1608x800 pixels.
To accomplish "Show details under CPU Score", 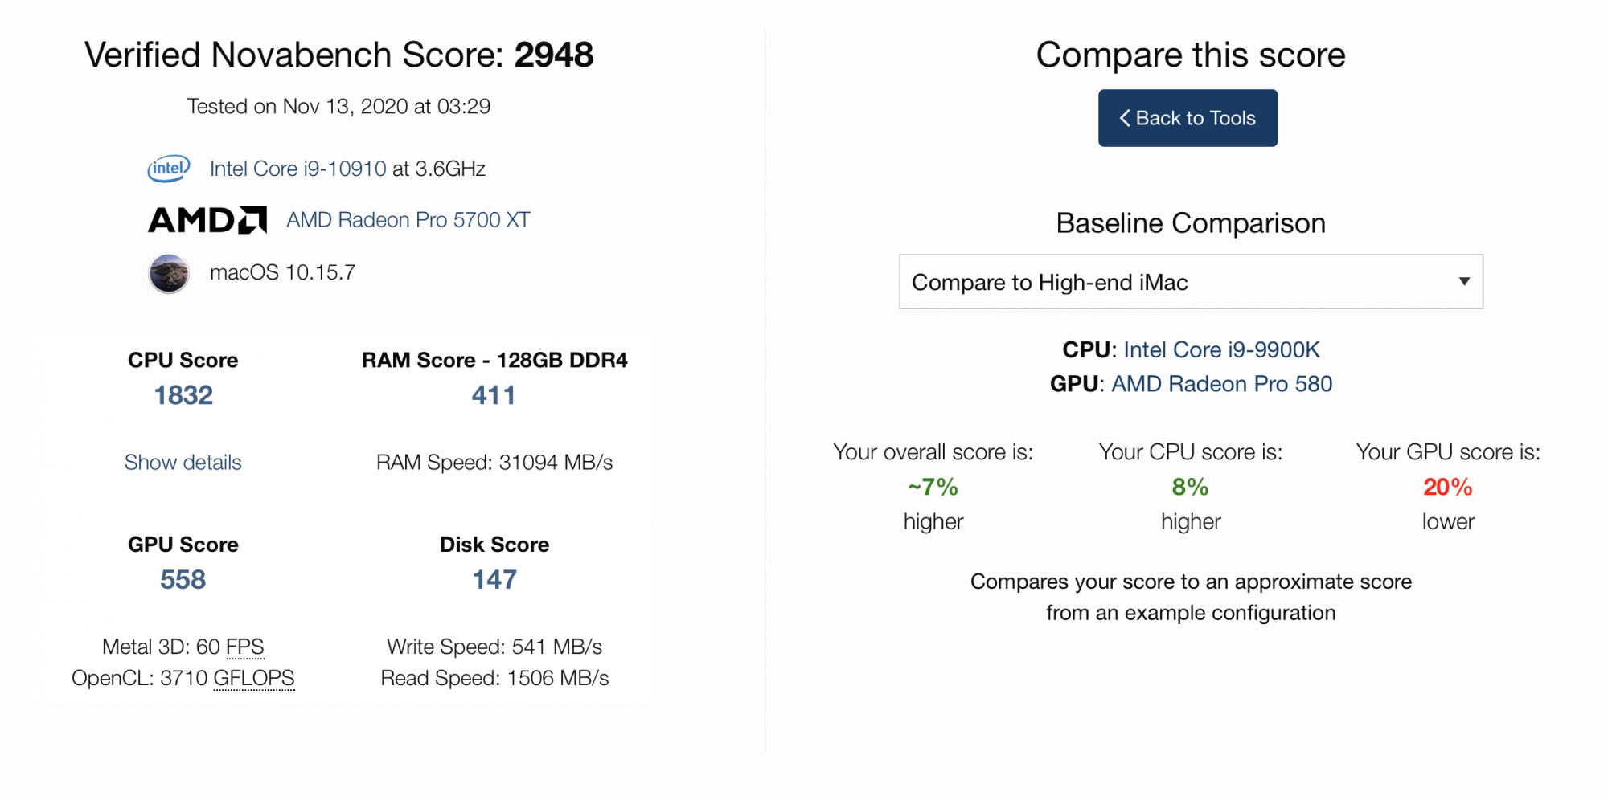I will click(183, 463).
